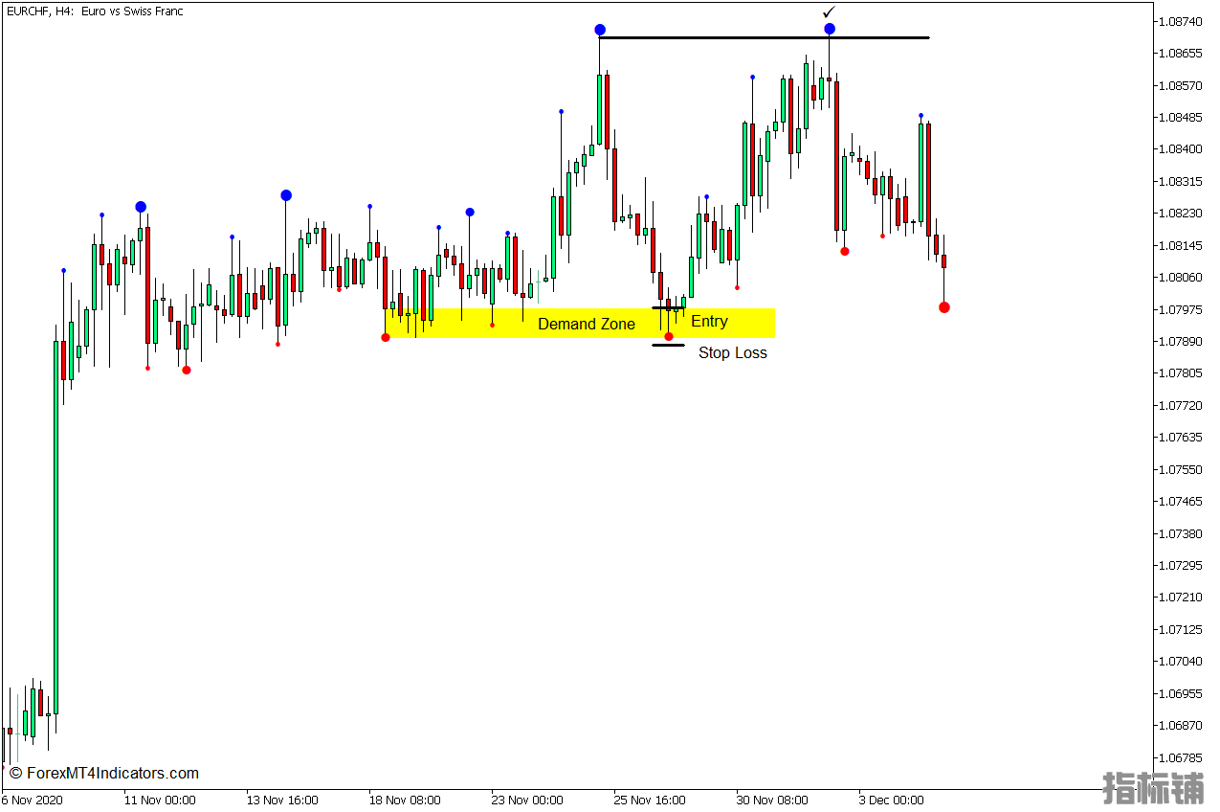
Task: Select the red dot just above Stop Loss line
Action: click(x=669, y=336)
